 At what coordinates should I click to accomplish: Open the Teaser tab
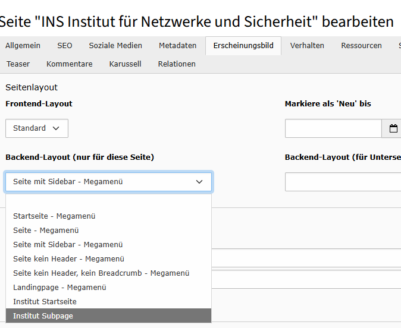(x=18, y=64)
